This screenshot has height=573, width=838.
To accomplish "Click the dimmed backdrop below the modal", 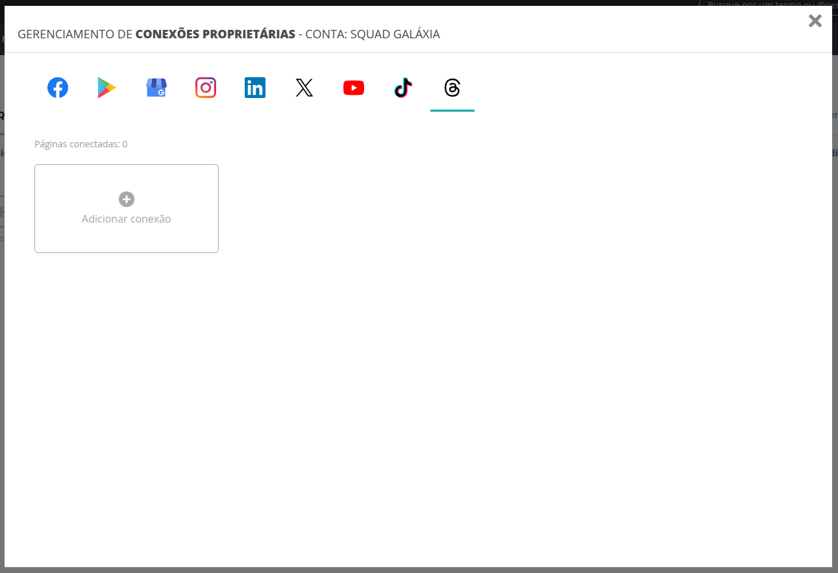I will point(419,570).
